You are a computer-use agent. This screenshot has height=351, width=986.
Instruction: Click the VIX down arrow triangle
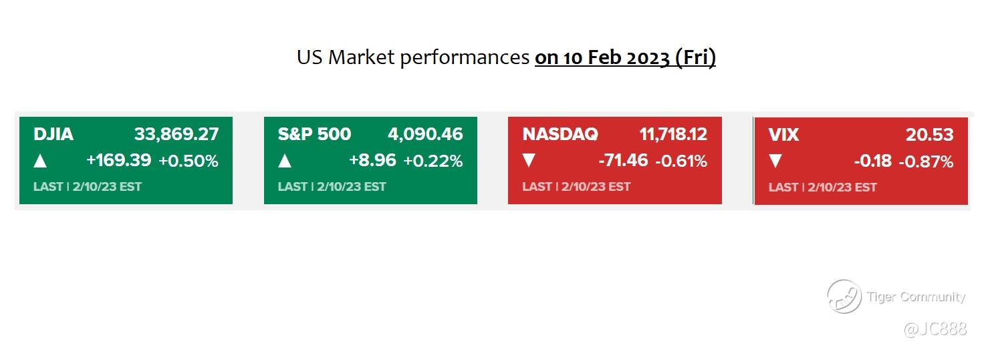tap(775, 161)
